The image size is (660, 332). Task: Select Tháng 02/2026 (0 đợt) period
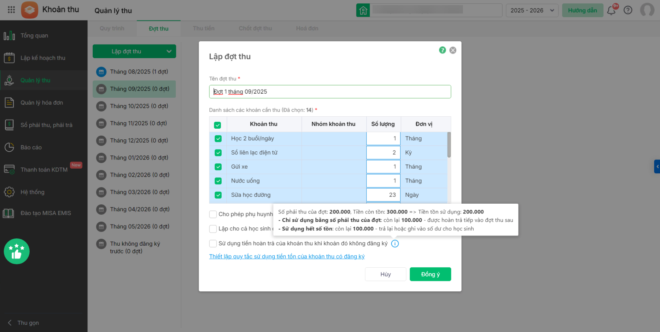coord(134,175)
